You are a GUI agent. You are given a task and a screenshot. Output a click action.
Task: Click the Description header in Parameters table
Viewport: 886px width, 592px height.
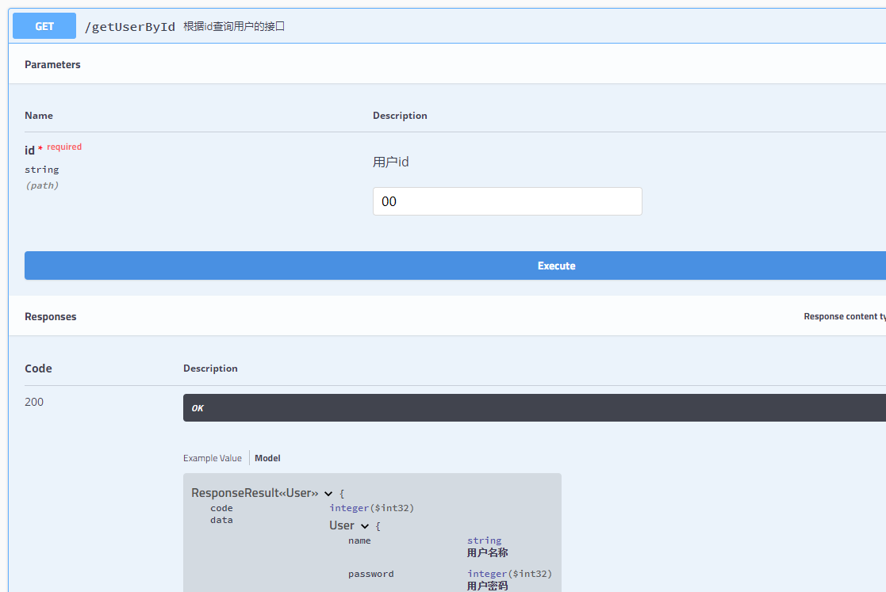tap(400, 115)
